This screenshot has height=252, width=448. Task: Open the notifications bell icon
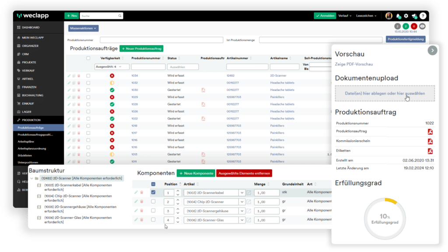398,16
